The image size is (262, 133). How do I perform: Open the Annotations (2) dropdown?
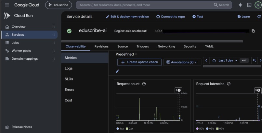tap(182, 62)
